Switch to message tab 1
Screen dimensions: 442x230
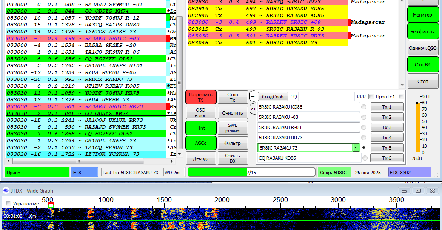[253, 97]
